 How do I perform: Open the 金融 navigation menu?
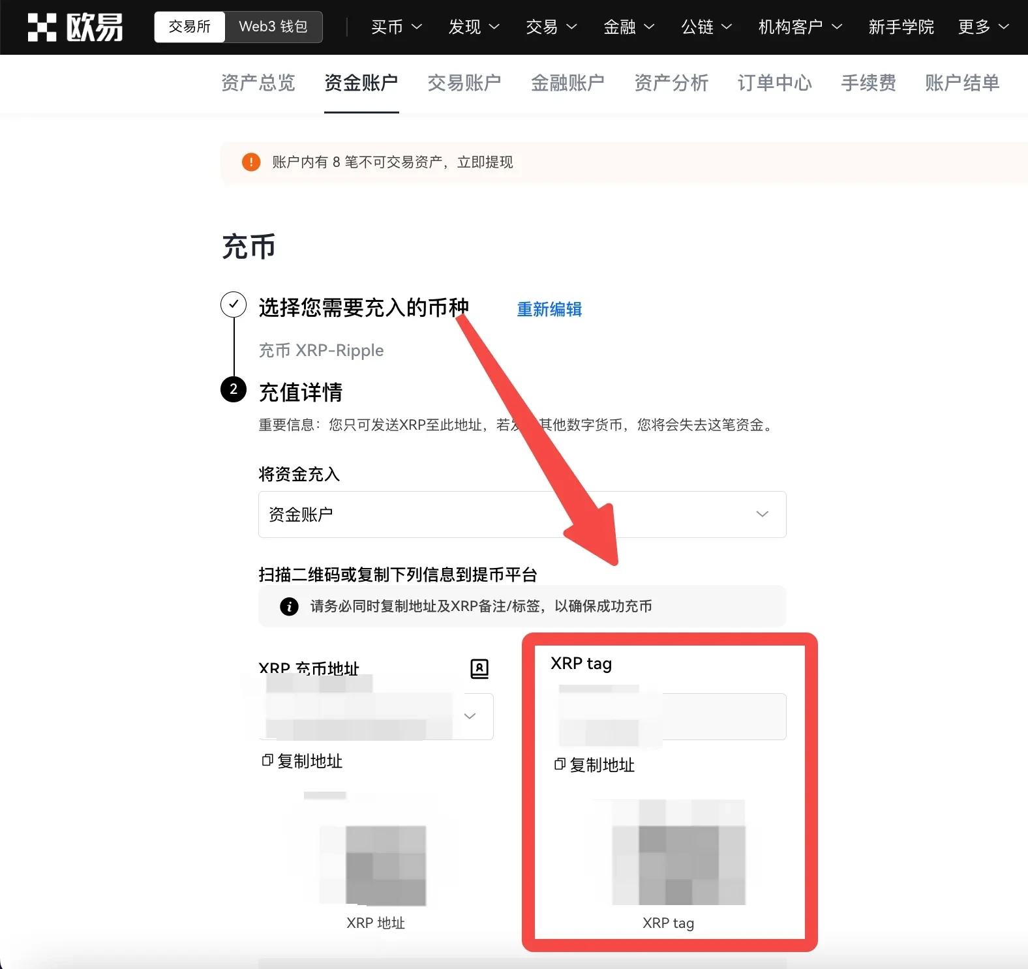tap(628, 27)
